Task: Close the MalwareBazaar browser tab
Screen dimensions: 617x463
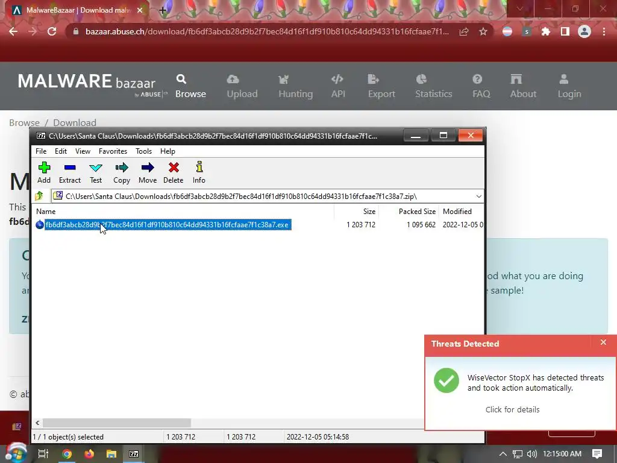Action: click(140, 10)
